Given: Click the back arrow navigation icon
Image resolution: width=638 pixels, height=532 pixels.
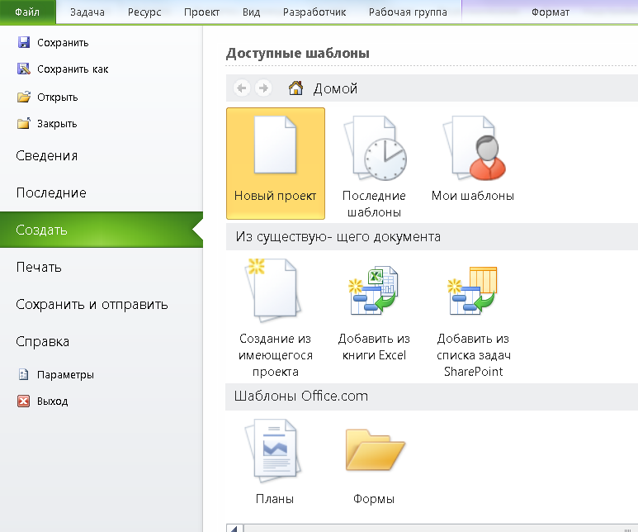Looking at the screenshot, I should 242,88.
